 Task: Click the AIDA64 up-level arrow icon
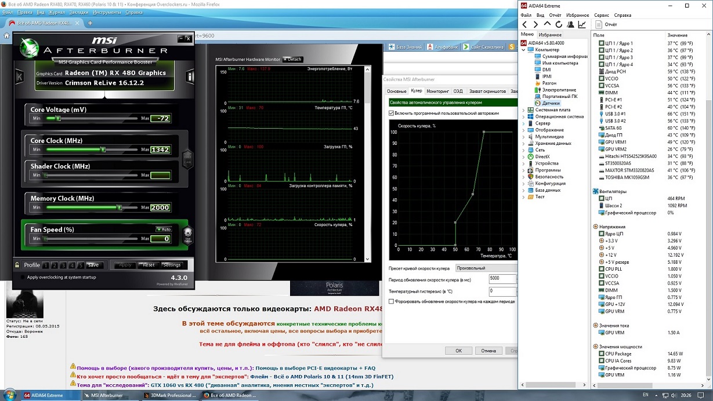coord(547,24)
